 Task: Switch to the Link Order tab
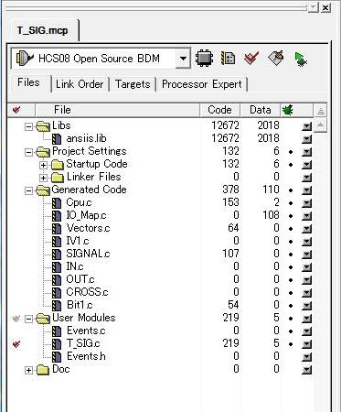(80, 84)
